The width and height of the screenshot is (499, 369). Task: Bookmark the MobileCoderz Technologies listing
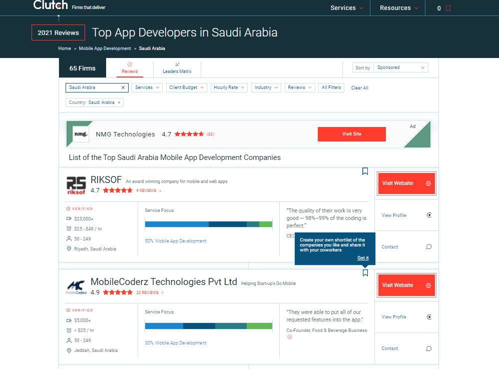tap(365, 272)
